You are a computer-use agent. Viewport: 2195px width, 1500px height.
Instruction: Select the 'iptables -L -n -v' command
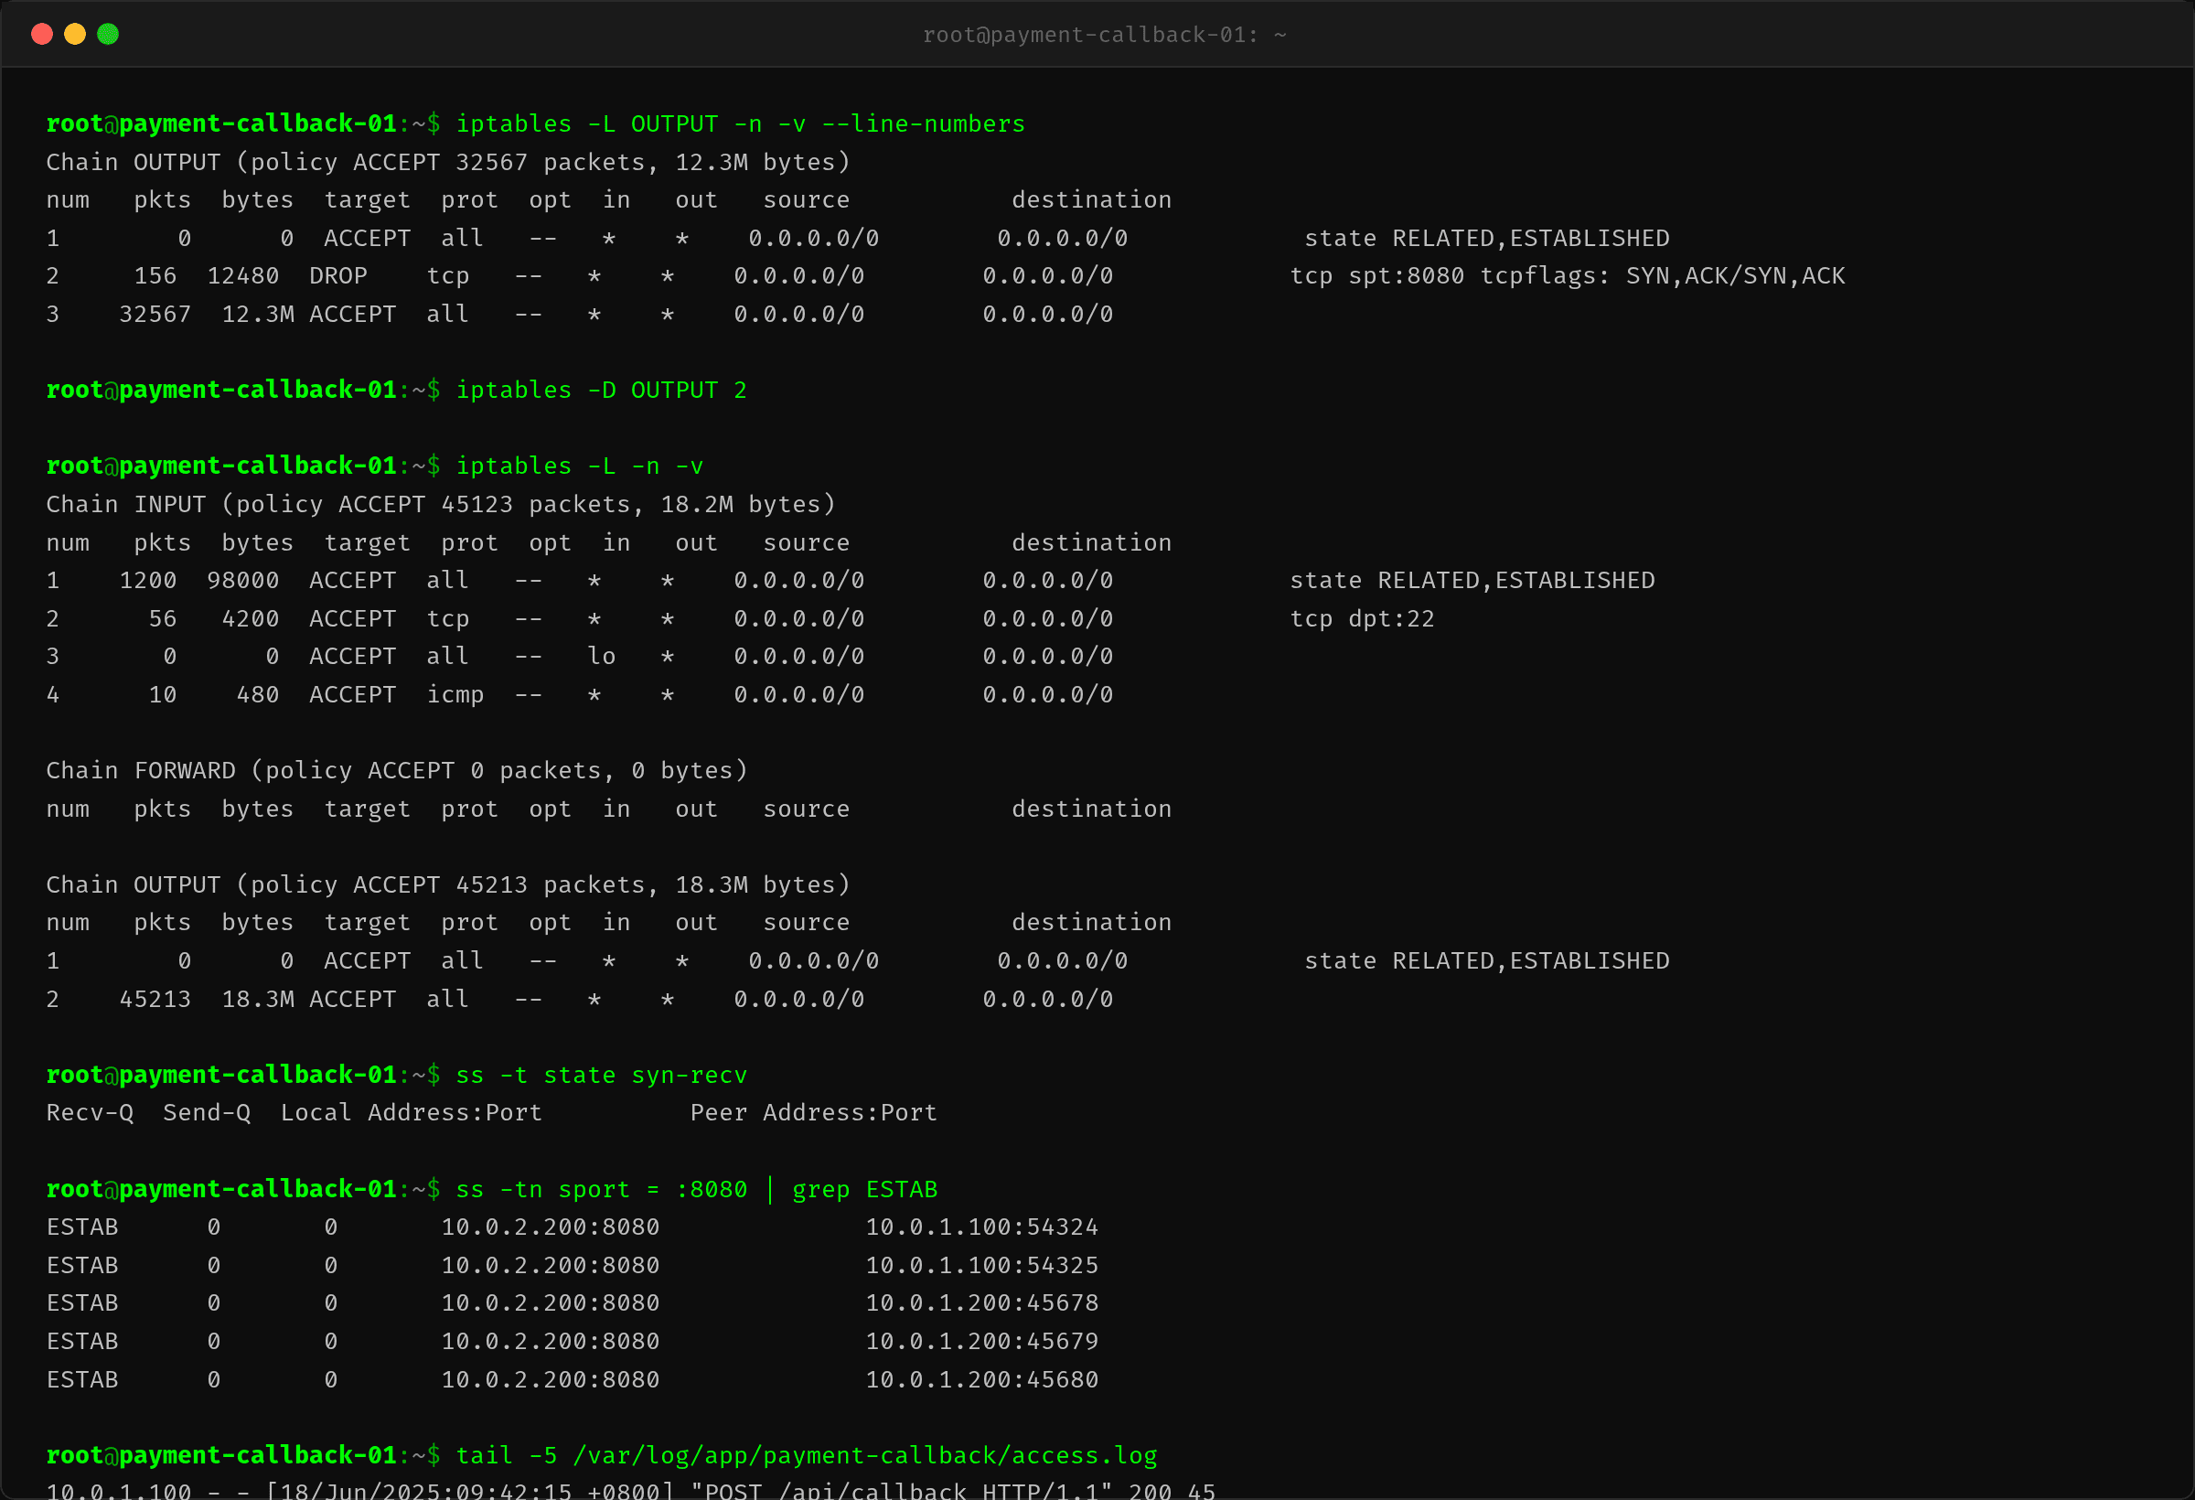pos(580,466)
